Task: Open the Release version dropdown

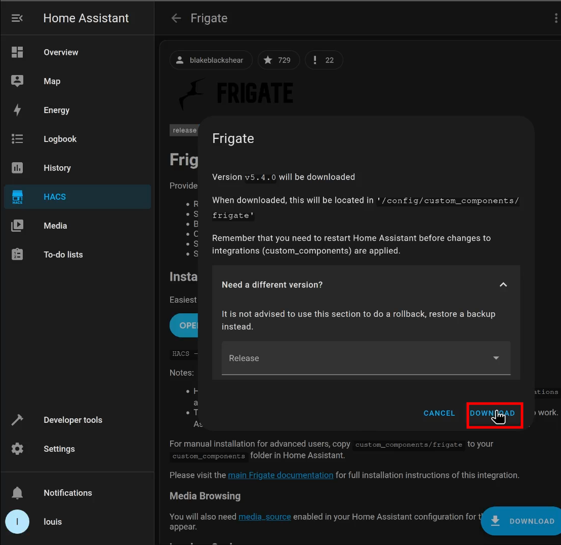Action: tap(366, 358)
